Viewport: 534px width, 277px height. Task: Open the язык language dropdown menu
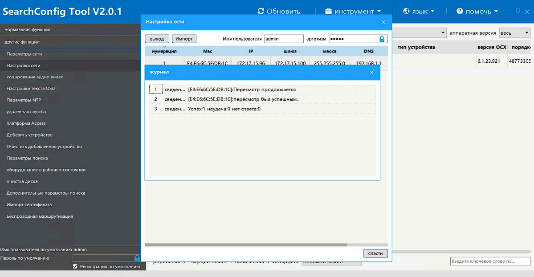coord(419,11)
